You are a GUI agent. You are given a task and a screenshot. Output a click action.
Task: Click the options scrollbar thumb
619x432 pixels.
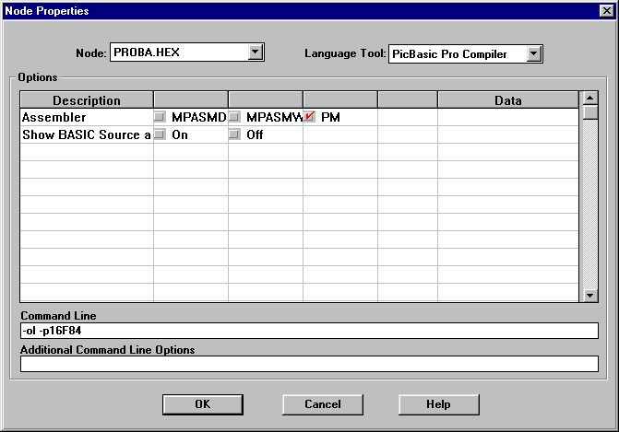tap(590, 112)
